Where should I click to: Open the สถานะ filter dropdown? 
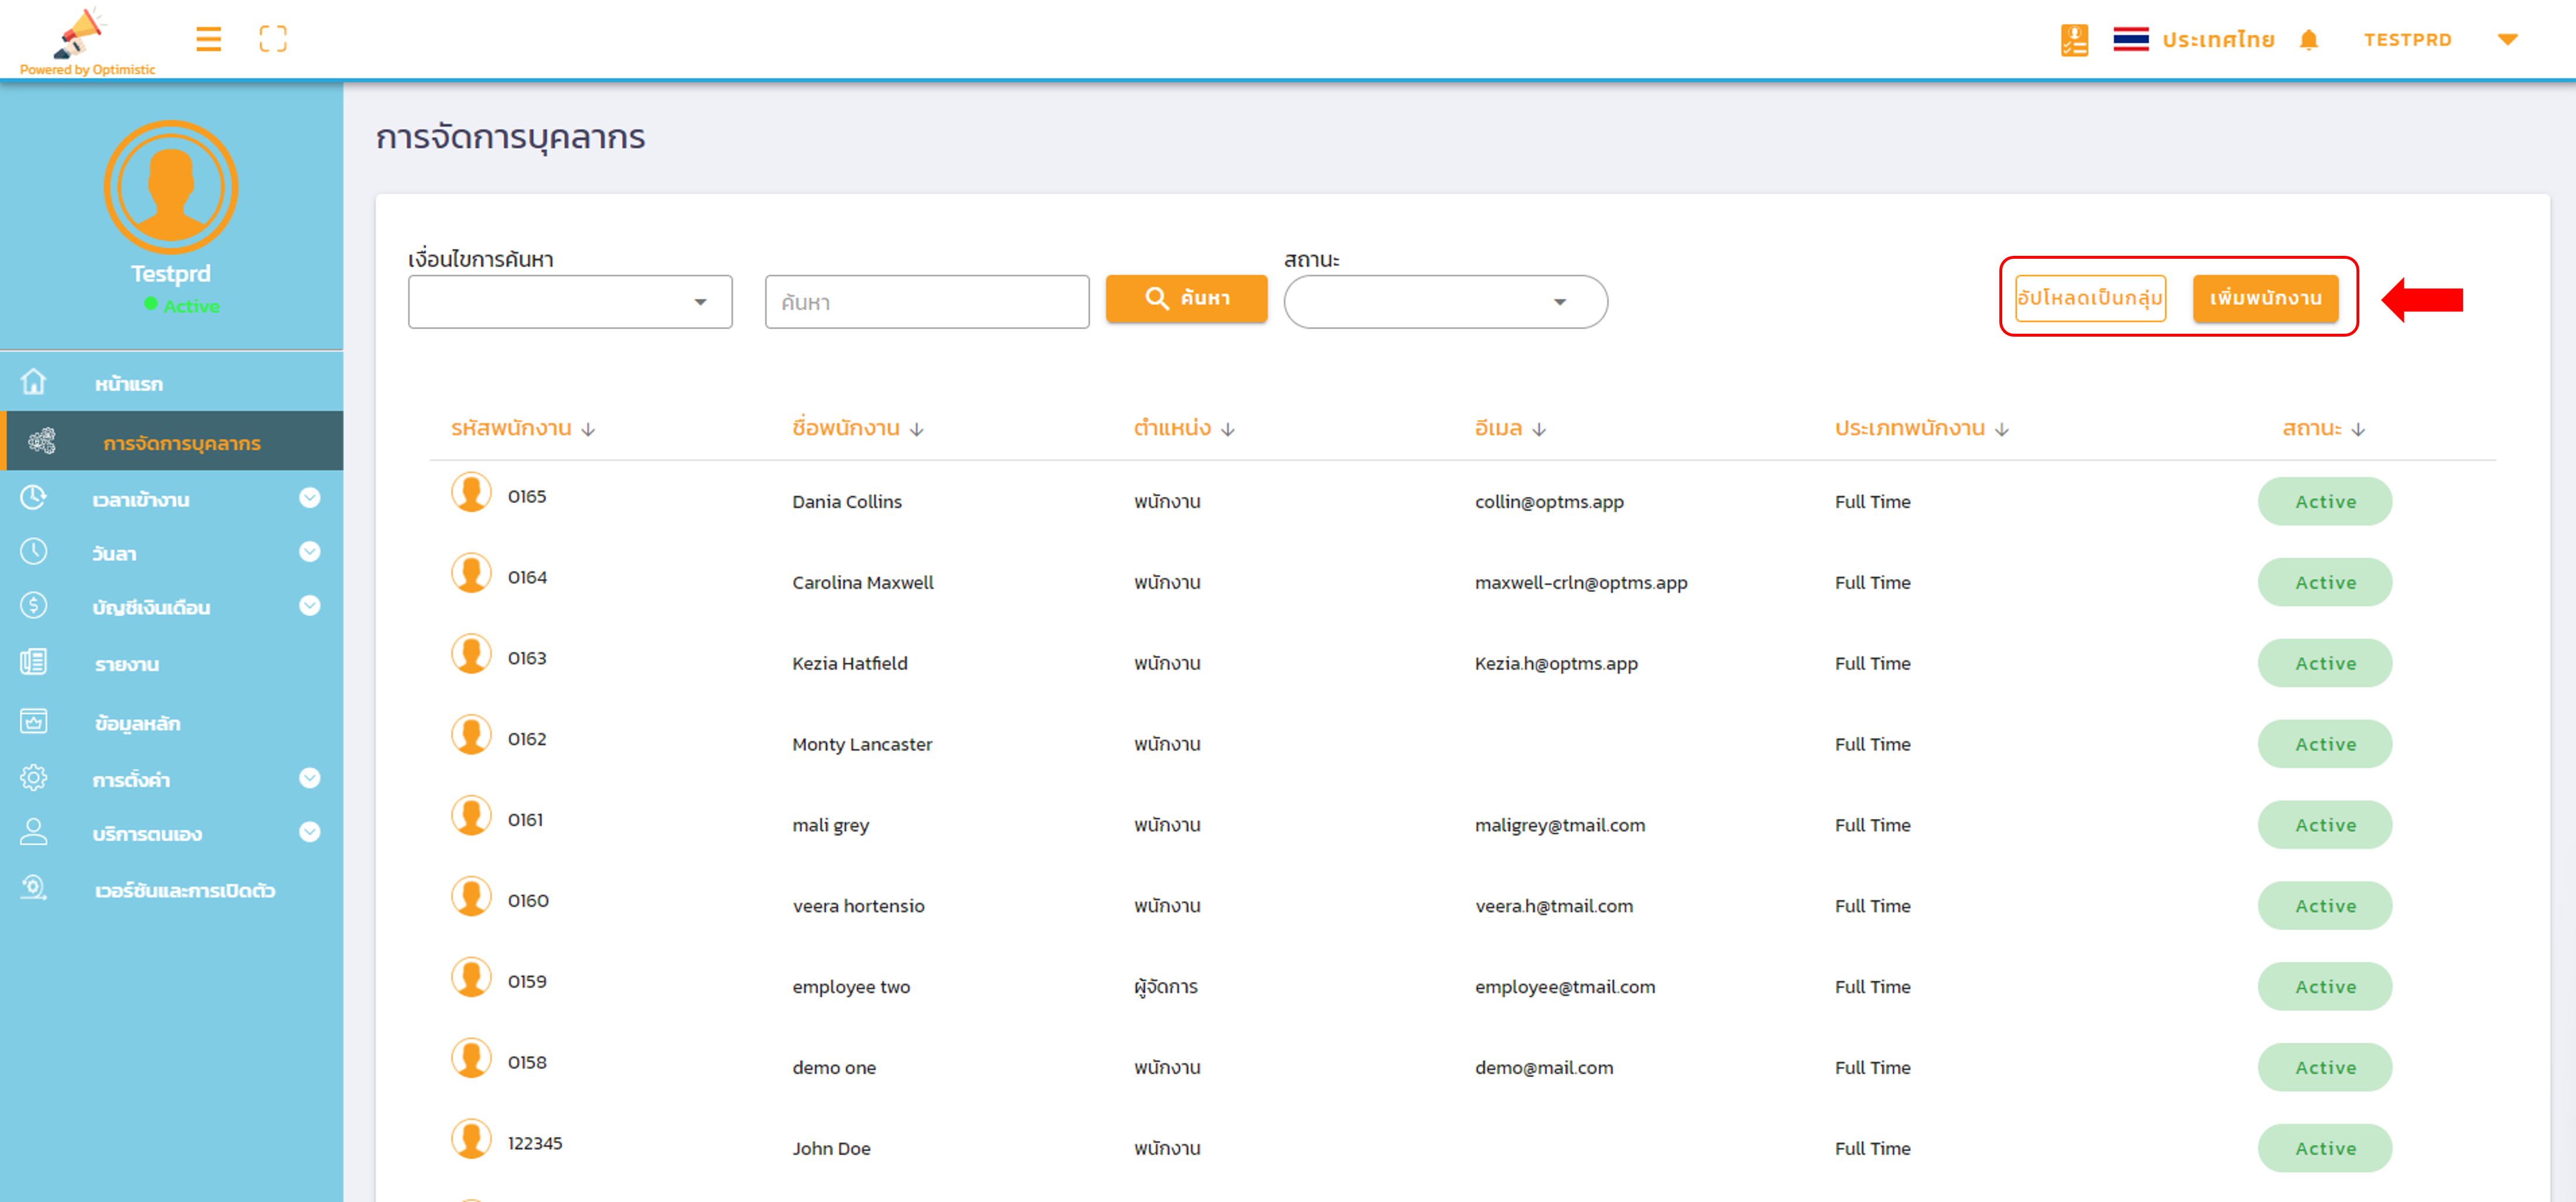1445,302
